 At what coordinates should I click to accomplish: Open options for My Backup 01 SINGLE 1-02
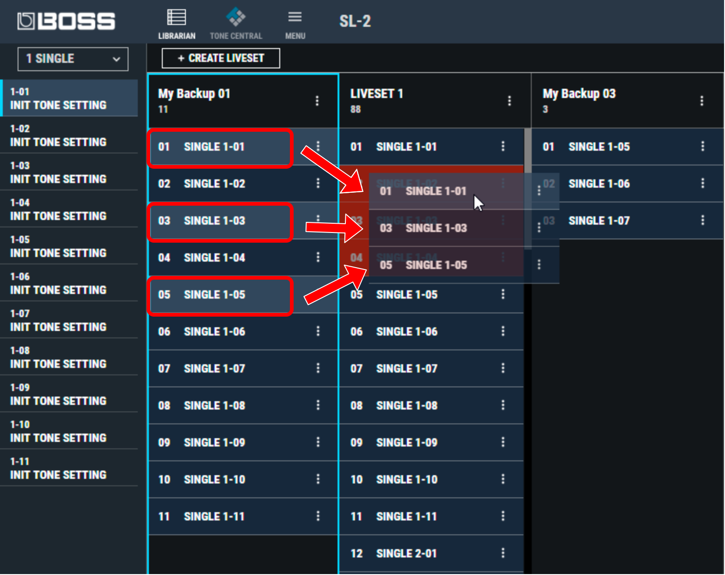(318, 184)
